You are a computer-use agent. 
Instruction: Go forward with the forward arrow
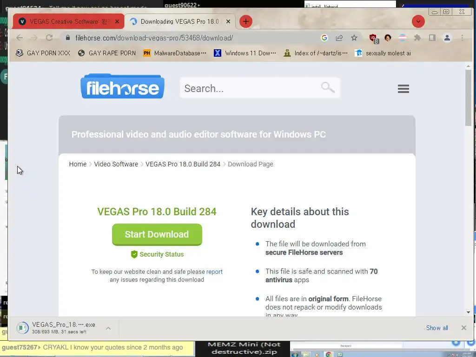[34, 38]
